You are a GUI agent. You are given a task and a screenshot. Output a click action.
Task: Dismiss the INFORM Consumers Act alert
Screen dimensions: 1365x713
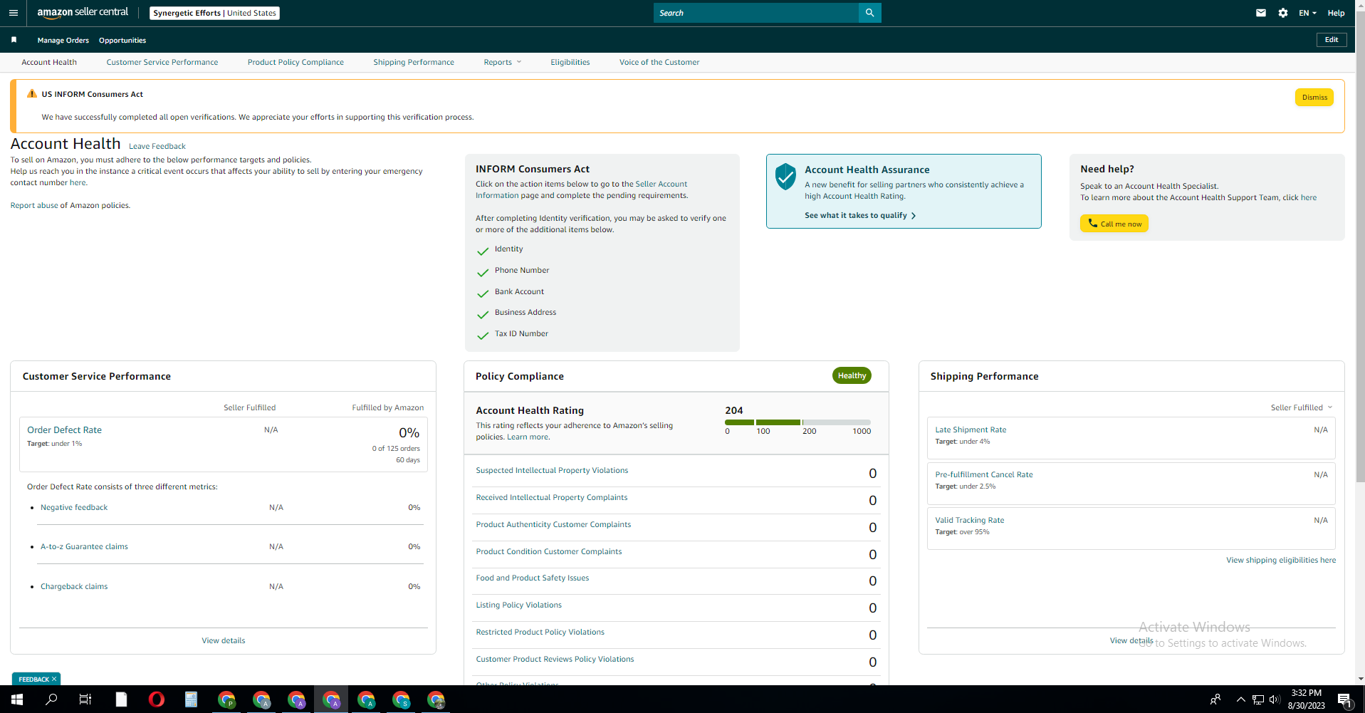[x=1314, y=98]
